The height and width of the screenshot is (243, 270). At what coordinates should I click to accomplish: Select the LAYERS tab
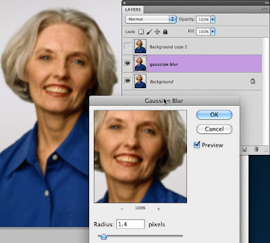133,9
